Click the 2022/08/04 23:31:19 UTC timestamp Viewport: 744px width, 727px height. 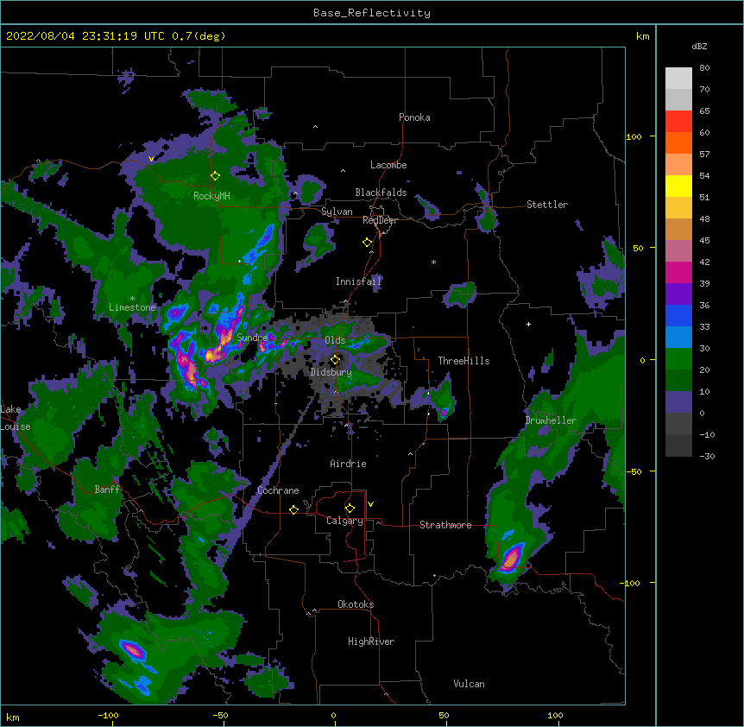[85, 36]
